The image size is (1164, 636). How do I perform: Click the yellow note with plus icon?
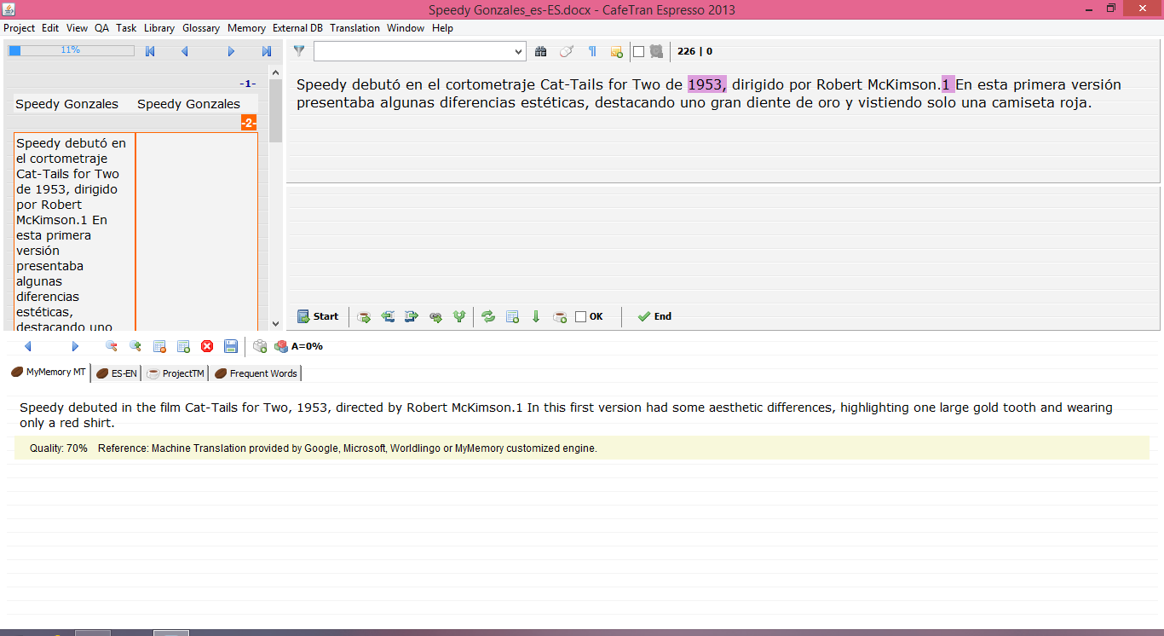(x=616, y=52)
